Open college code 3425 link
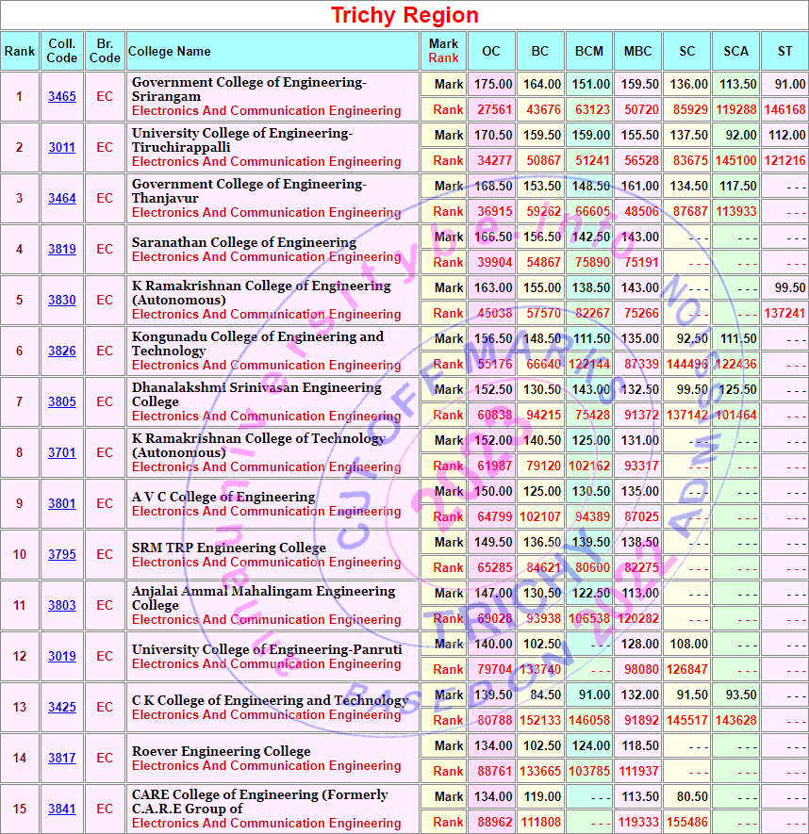Screen dimensions: 809x834 (62, 708)
